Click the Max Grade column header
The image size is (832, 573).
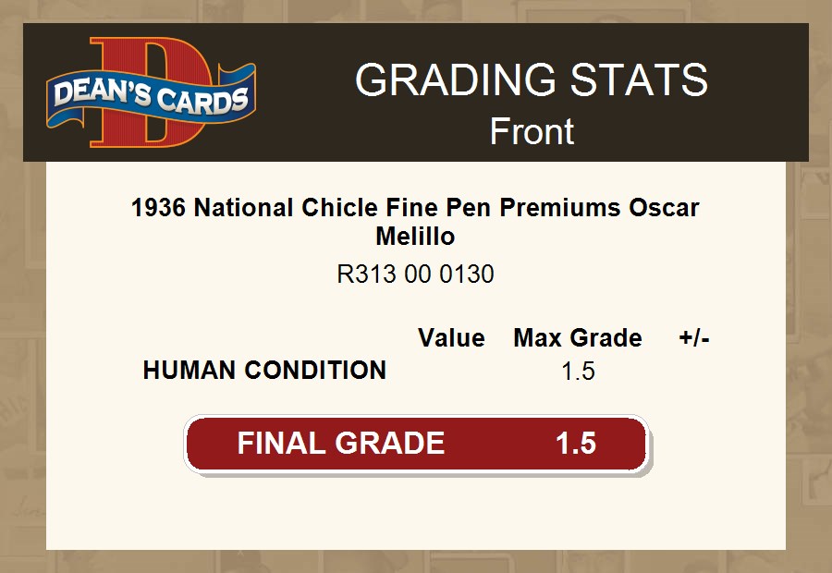pyautogui.click(x=578, y=338)
